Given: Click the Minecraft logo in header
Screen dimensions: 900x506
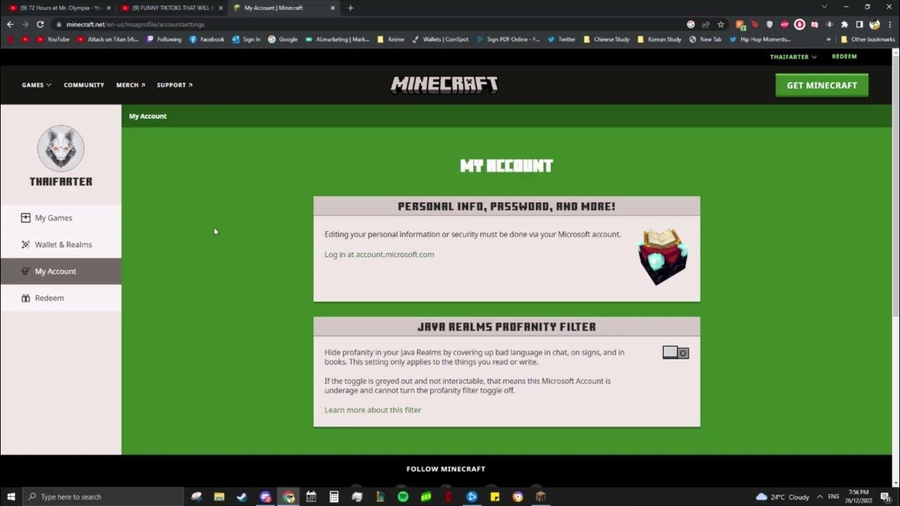Looking at the screenshot, I should [444, 85].
